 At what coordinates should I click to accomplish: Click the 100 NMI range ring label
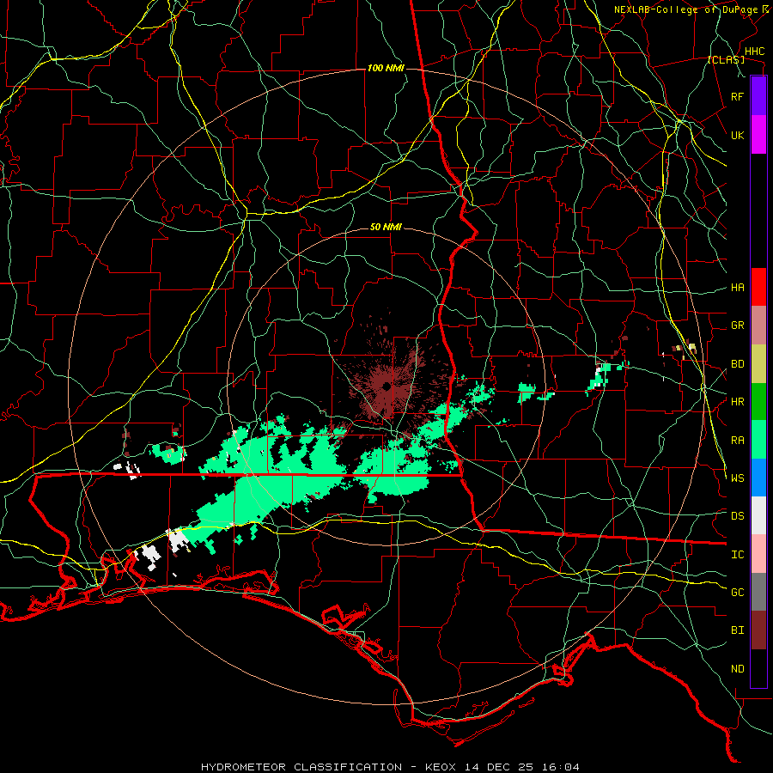click(x=385, y=68)
